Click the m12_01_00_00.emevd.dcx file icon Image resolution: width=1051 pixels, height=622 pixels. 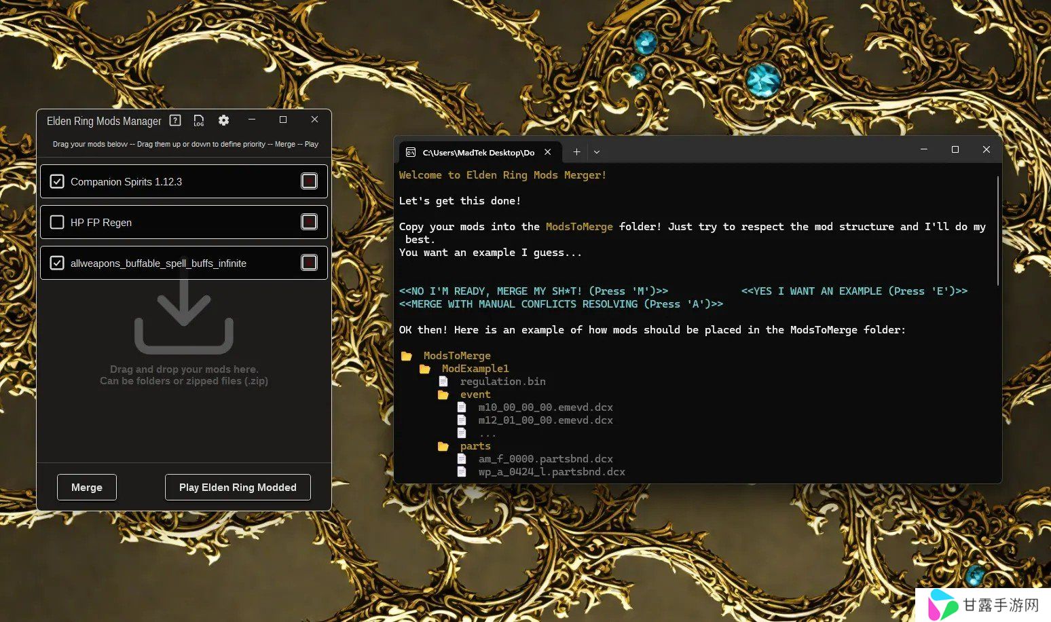tap(462, 420)
